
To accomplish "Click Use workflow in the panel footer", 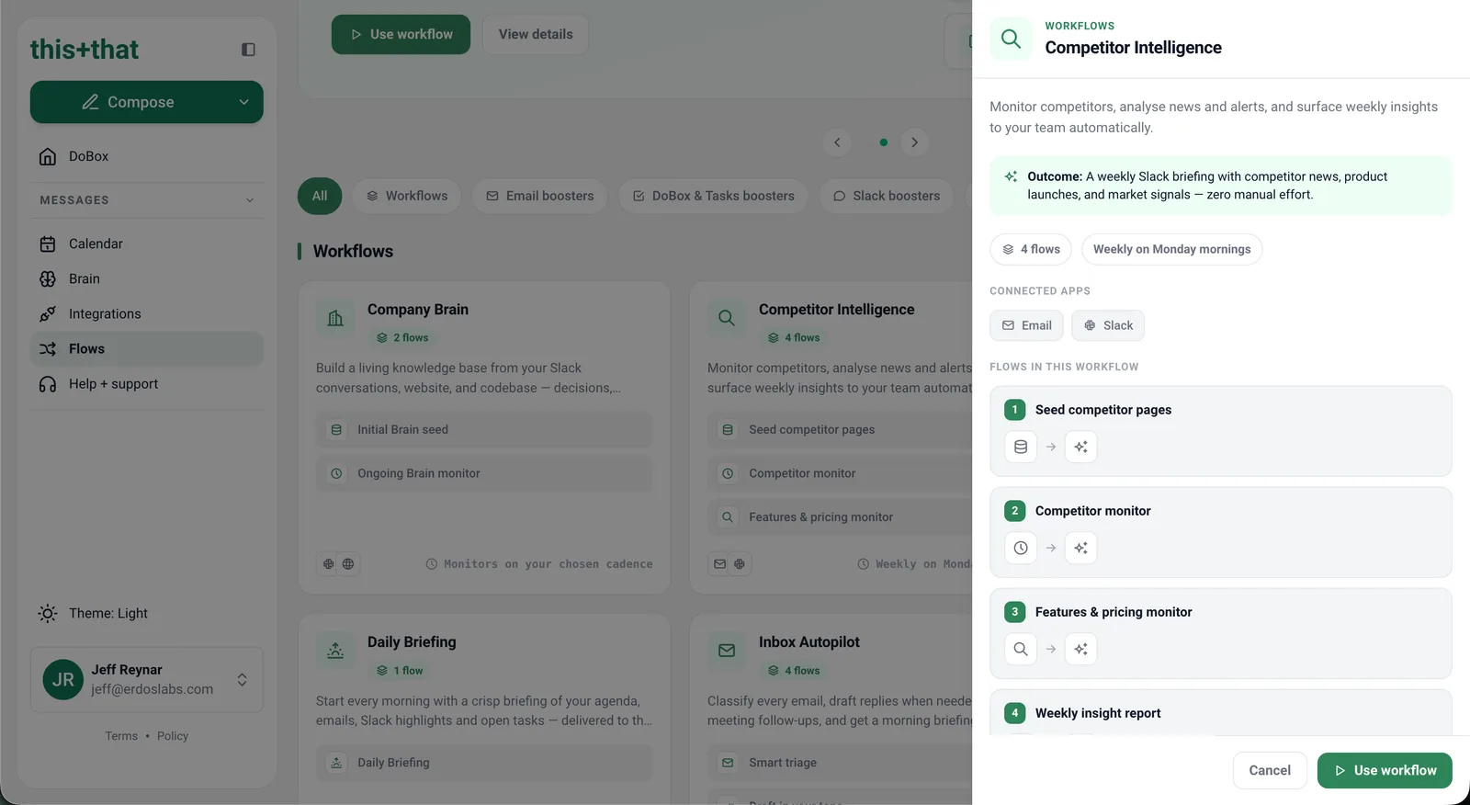I will point(1385,770).
